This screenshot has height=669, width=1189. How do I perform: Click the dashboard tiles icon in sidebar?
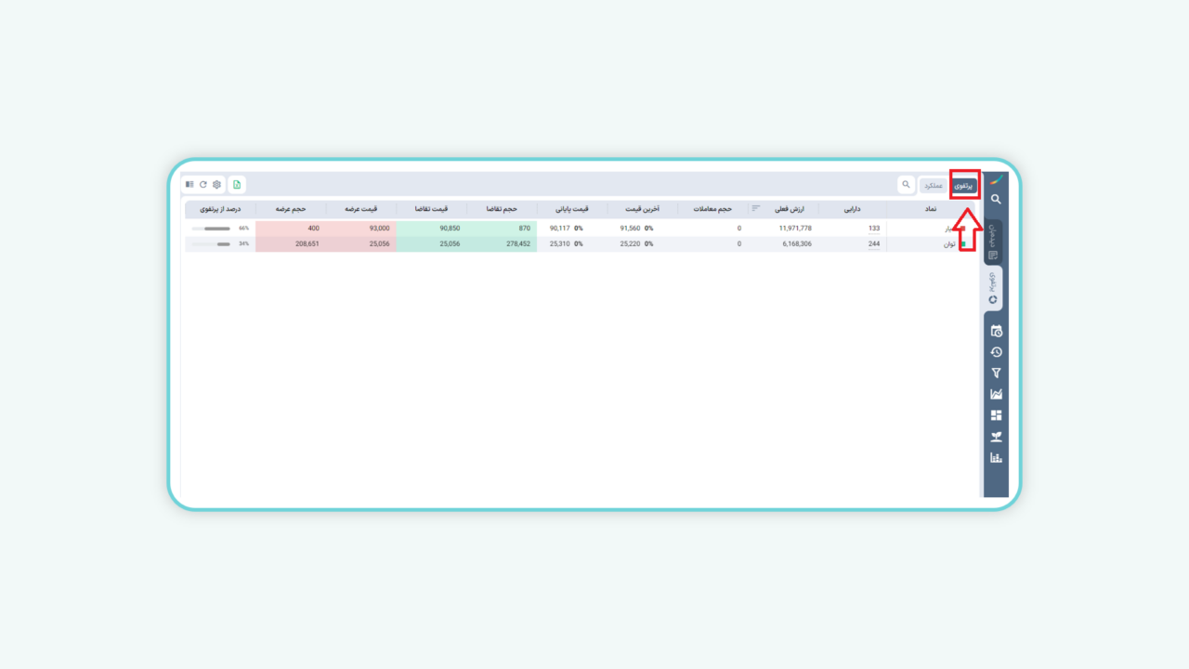996,415
